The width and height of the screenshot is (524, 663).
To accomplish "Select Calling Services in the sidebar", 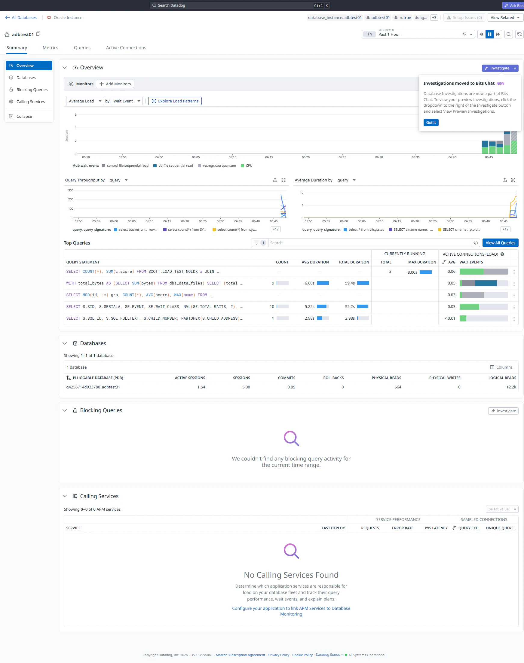I will (29, 102).
